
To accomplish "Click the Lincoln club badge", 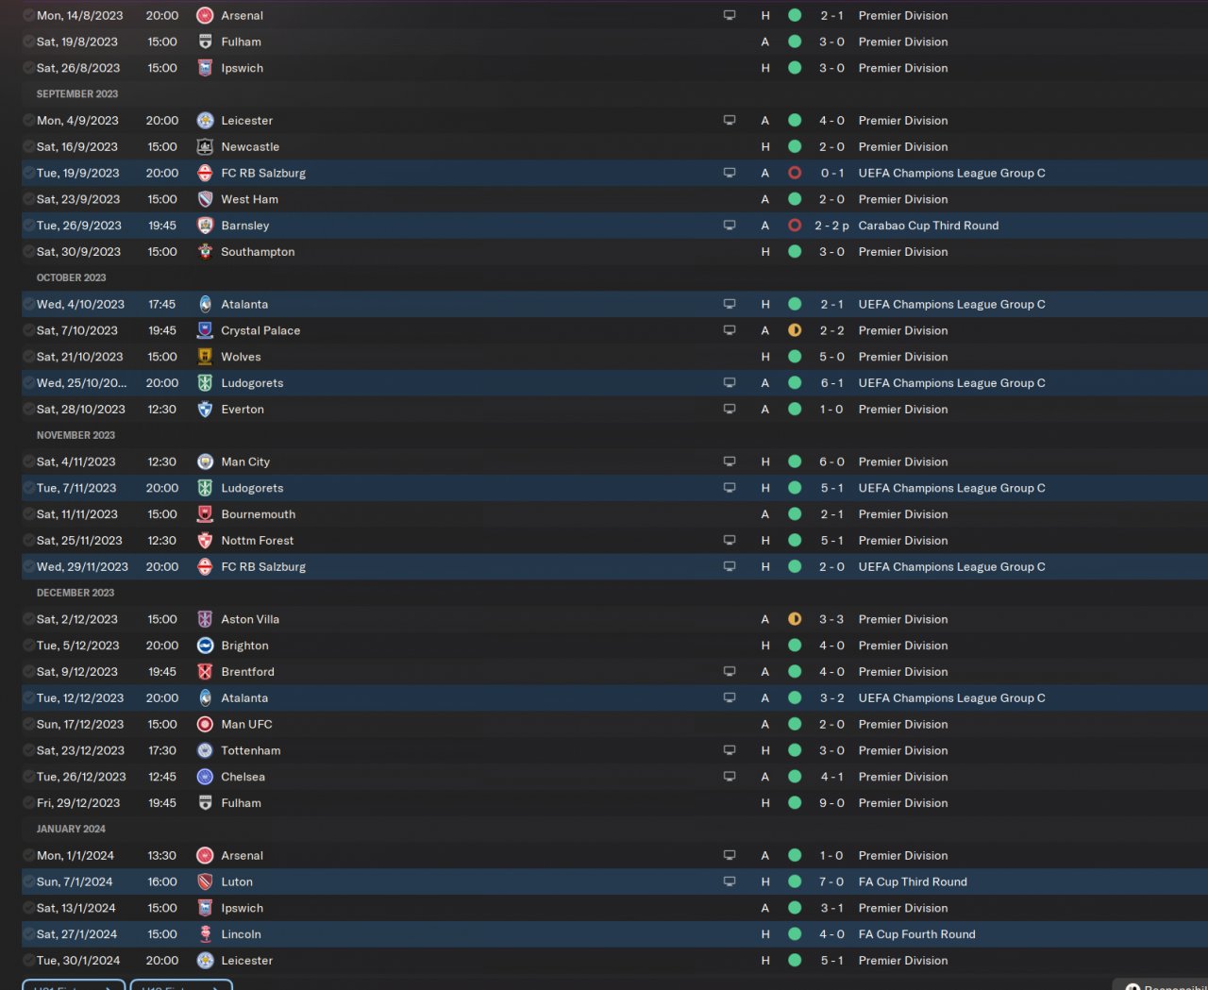I will click(x=205, y=934).
